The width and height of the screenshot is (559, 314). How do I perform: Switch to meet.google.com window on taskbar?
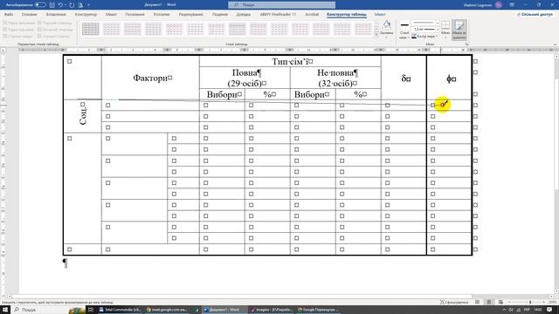[x=167, y=310]
